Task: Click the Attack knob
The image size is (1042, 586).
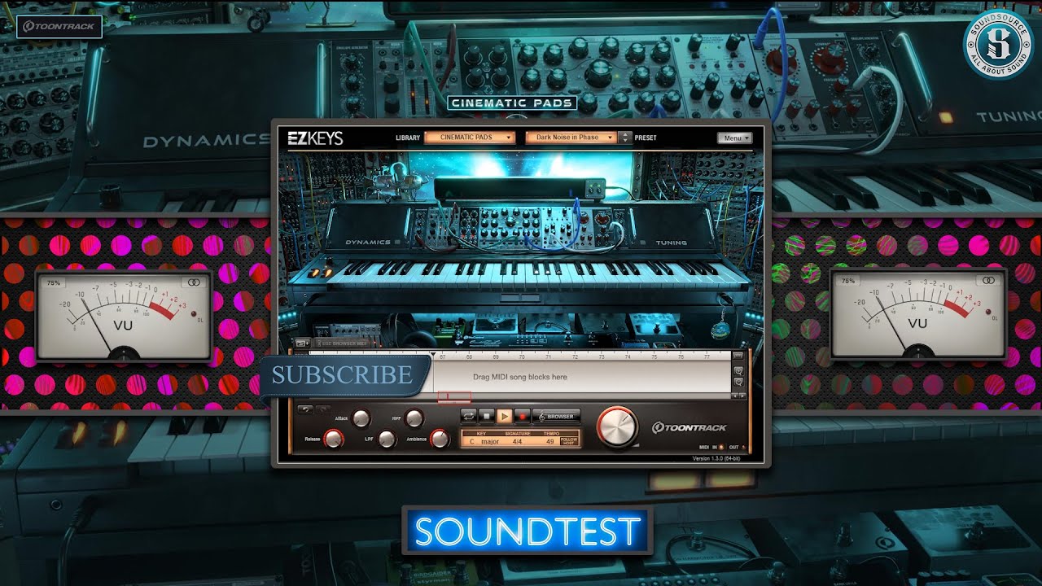Action: [361, 418]
